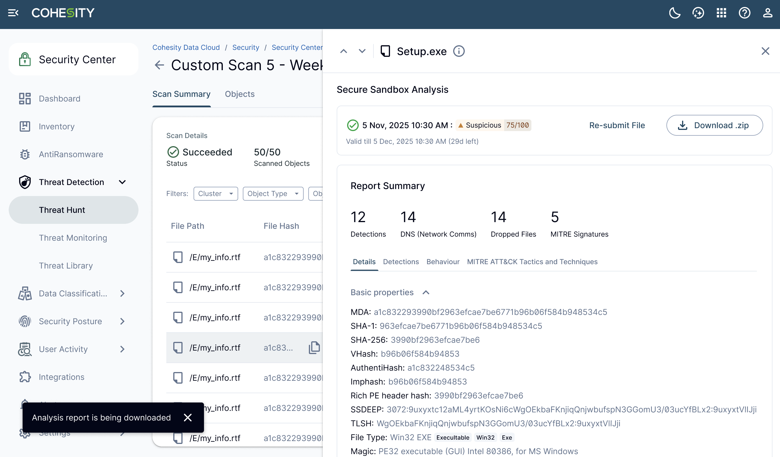Expand the Security Posture menu

tap(122, 321)
